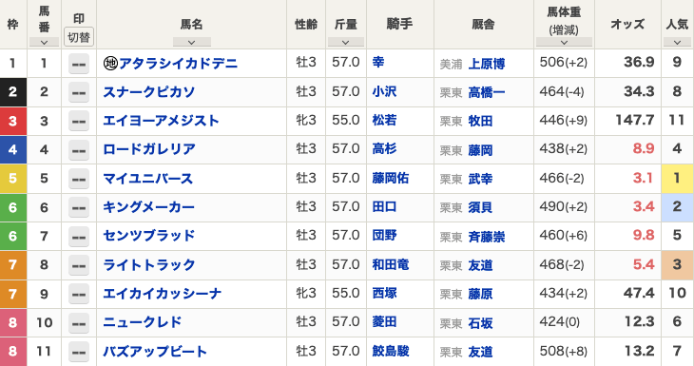Open trainer page for 上原博

[x=487, y=64]
